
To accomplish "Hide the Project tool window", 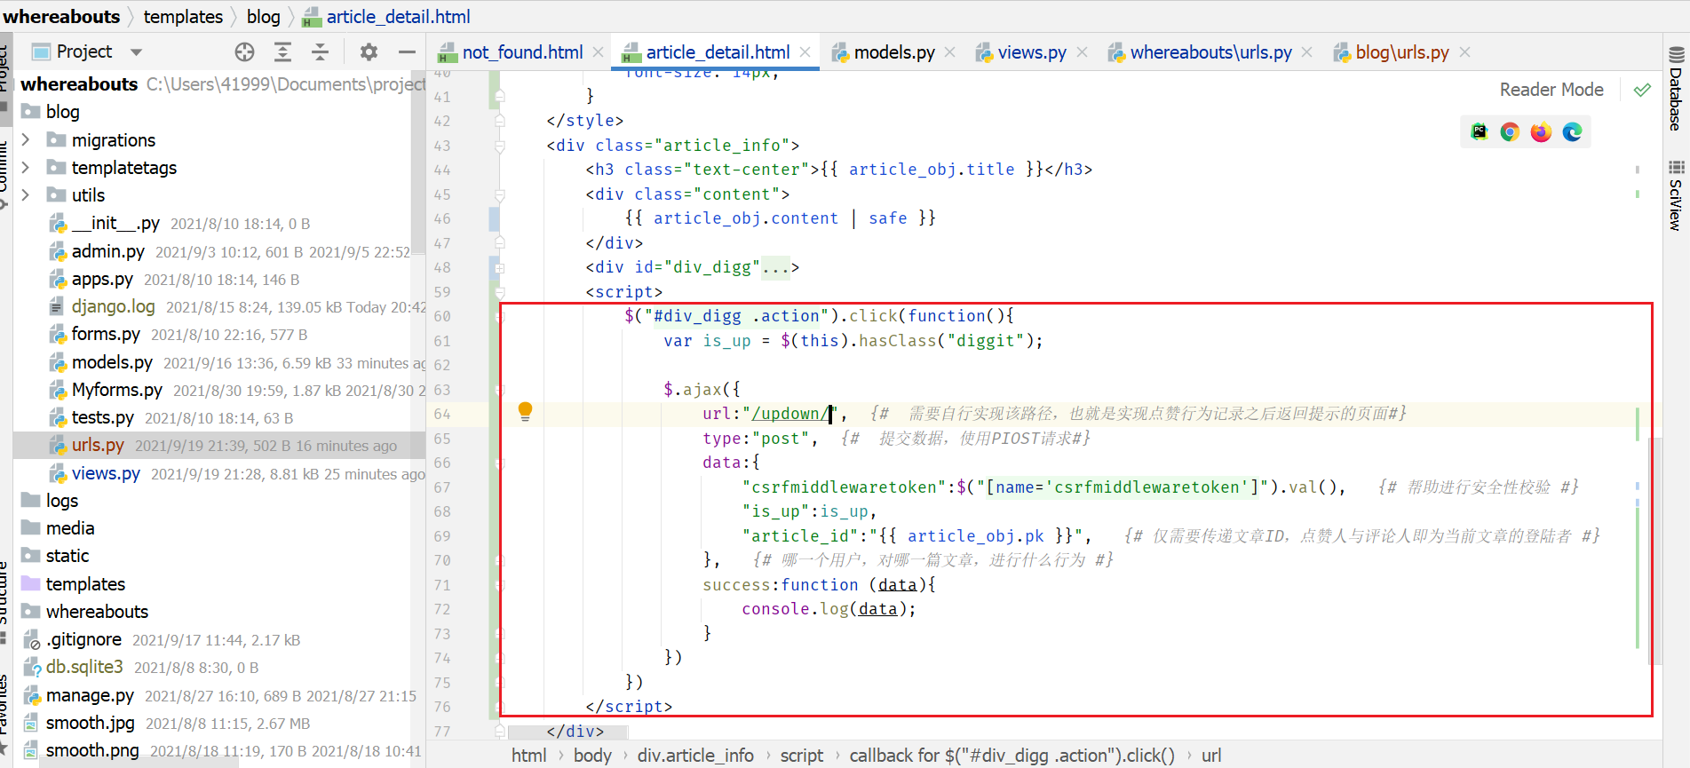I will (407, 52).
